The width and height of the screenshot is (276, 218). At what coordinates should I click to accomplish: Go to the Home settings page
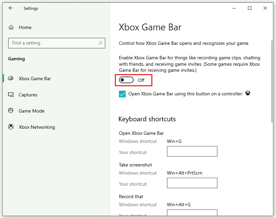pyautogui.click(x=25, y=27)
